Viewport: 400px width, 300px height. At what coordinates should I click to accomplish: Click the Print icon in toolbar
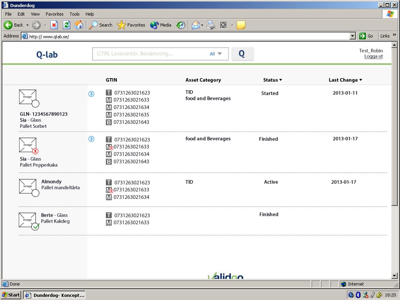point(211,25)
